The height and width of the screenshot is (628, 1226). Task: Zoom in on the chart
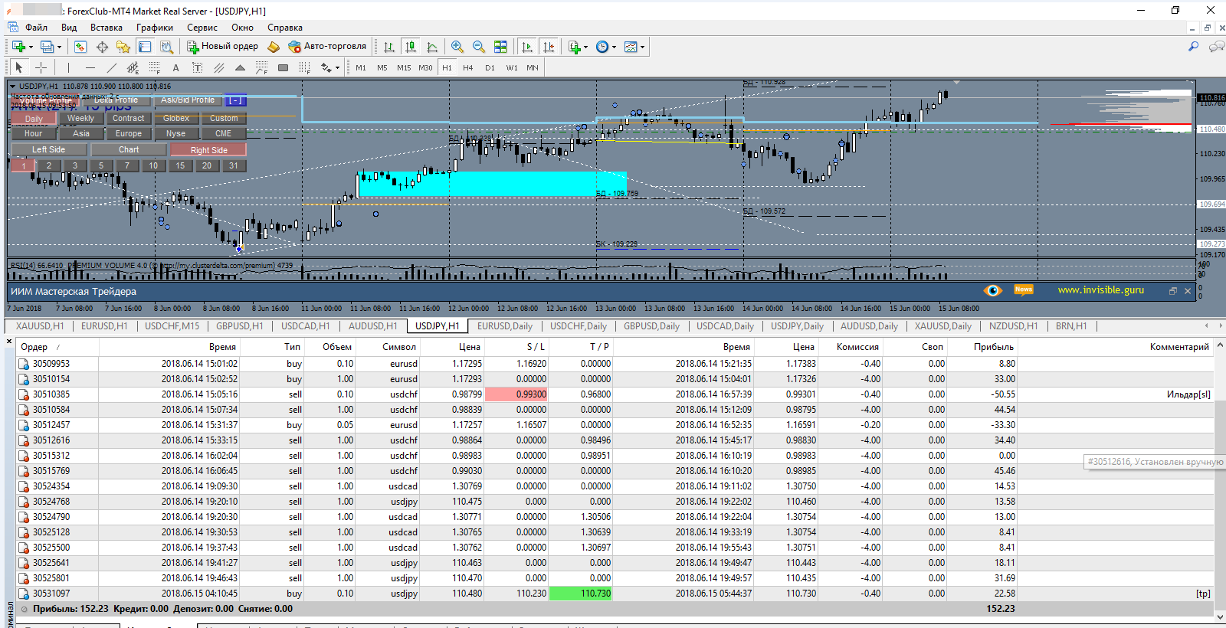[457, 47]
